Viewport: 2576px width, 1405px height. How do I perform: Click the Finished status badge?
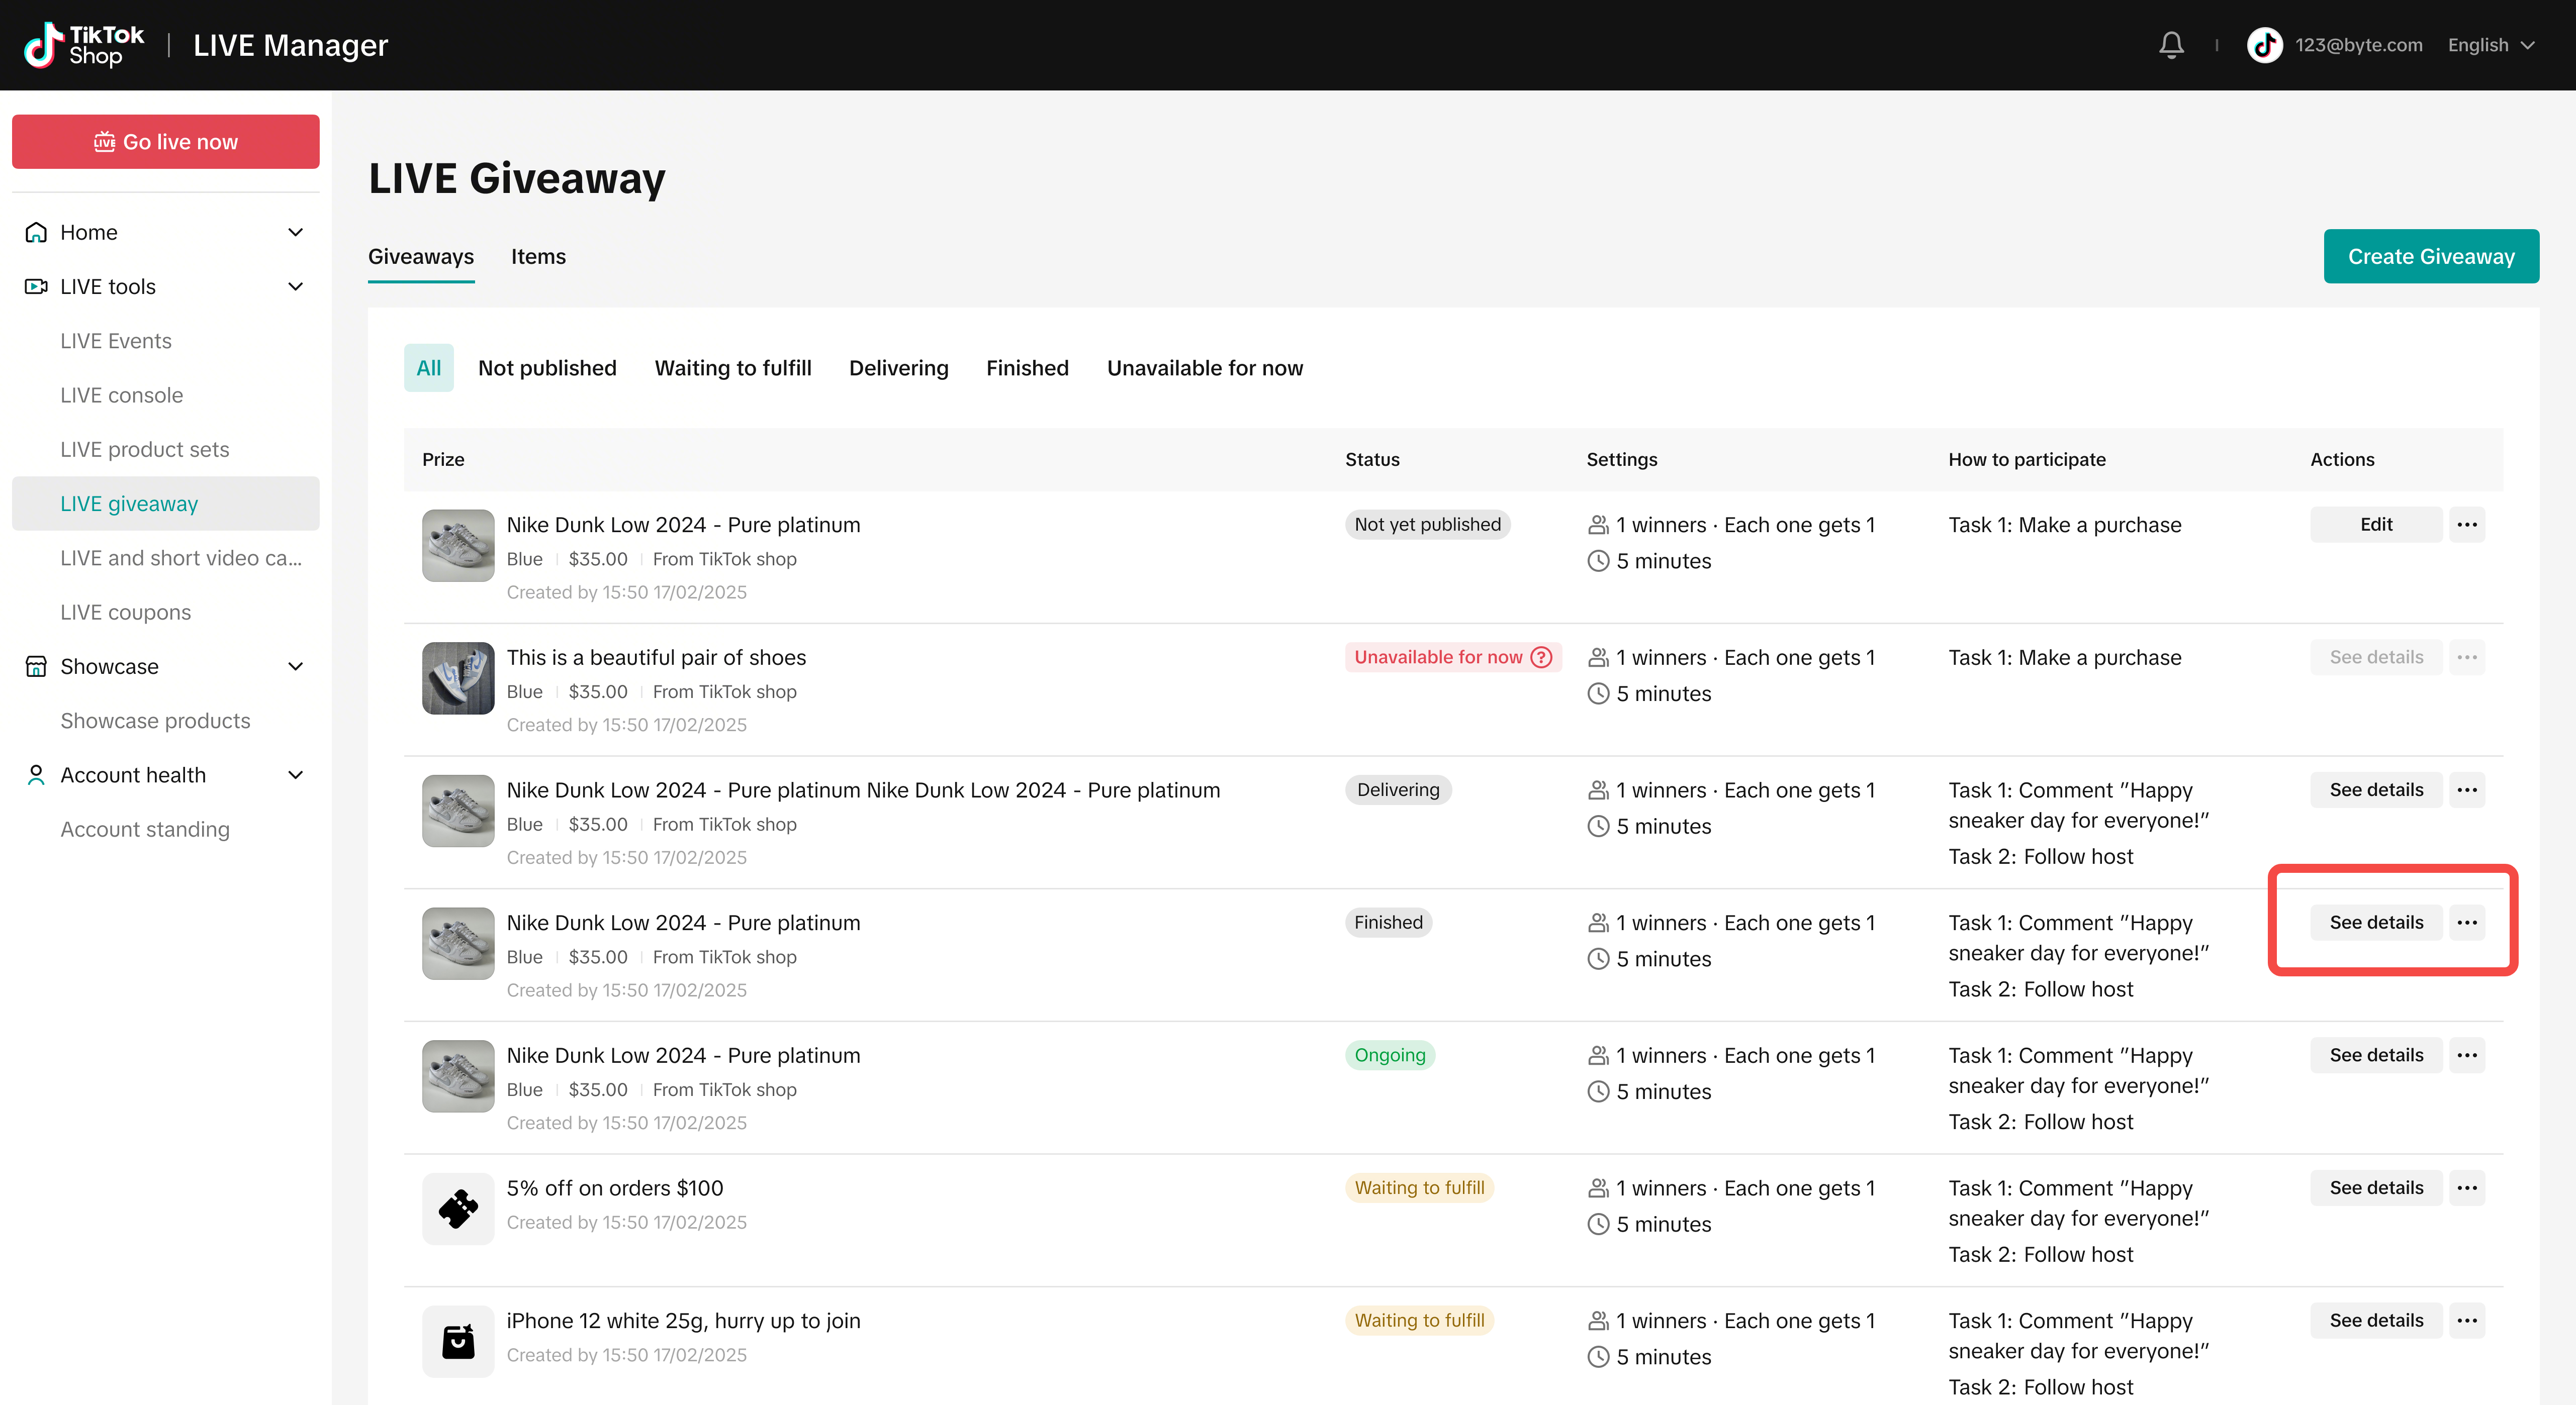coord(1388,922)
